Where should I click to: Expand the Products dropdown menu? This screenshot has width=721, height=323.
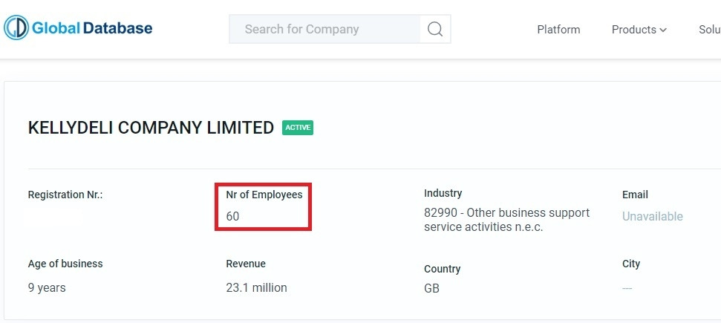(x=639, y=30)
